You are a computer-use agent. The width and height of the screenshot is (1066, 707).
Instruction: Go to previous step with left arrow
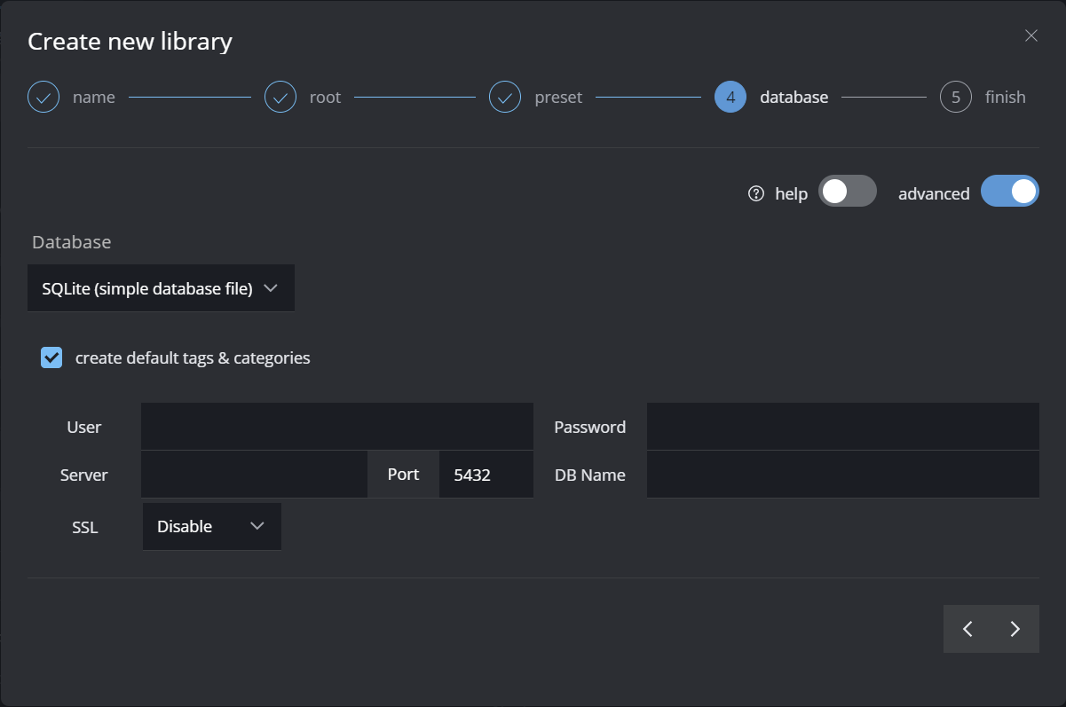967,629
